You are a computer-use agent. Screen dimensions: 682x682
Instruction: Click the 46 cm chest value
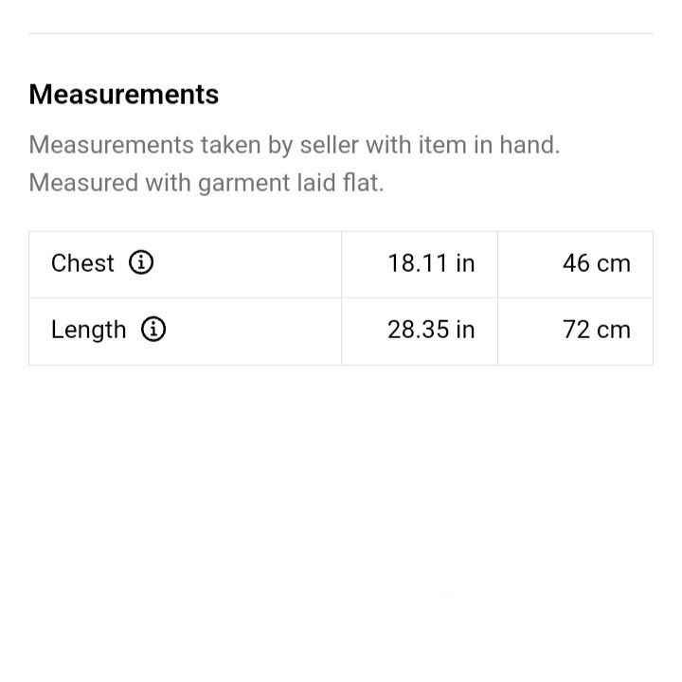pos(597,263)
